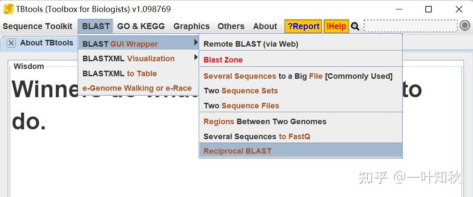Open the Others menu
473x197 pixels.
231,26
